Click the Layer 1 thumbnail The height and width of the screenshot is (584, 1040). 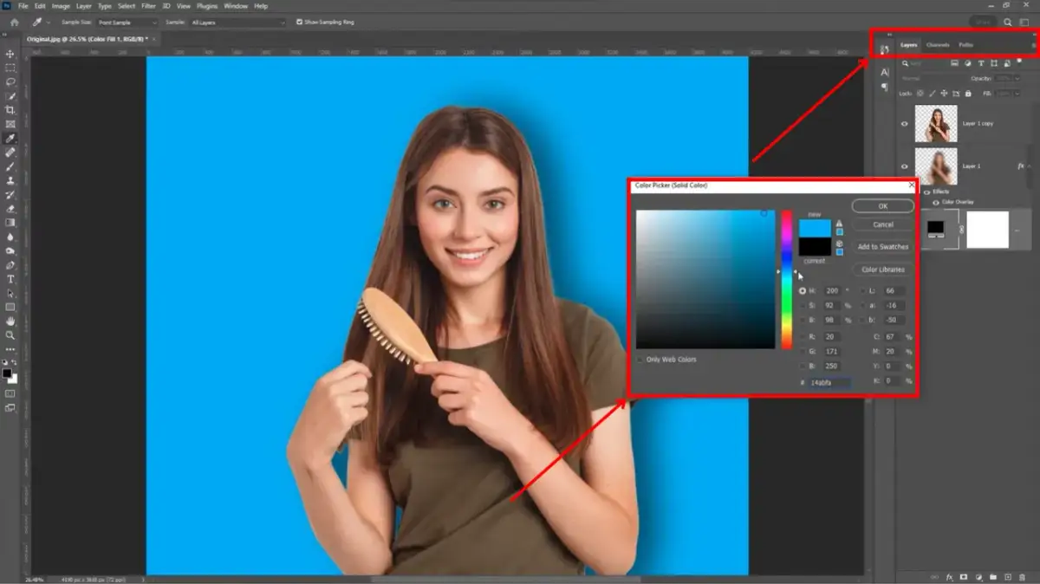coord(939,165)
